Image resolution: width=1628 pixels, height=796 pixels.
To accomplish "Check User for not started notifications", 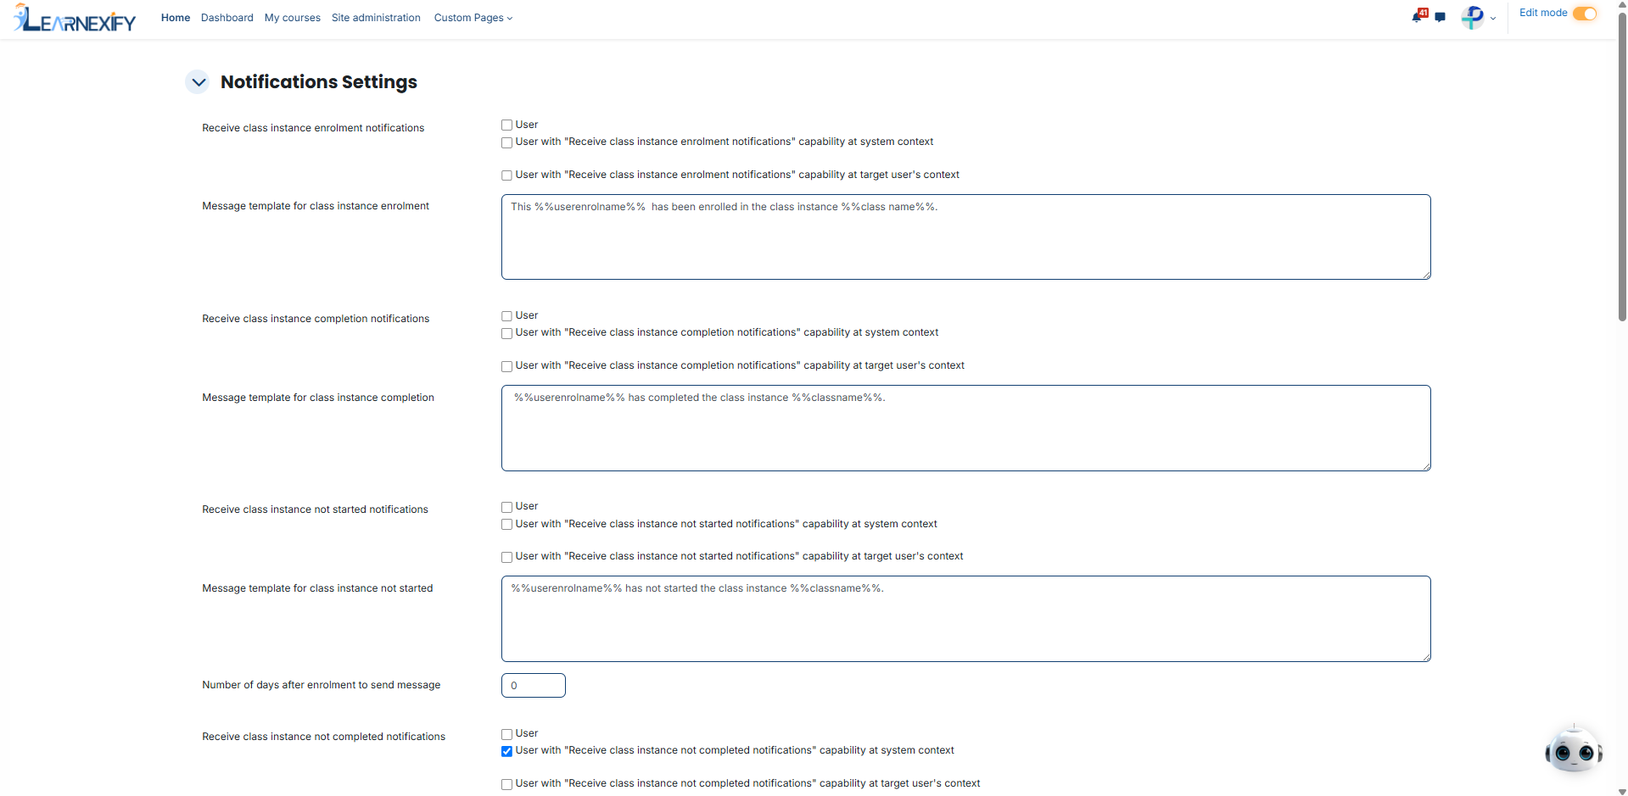I will (506, 507).
